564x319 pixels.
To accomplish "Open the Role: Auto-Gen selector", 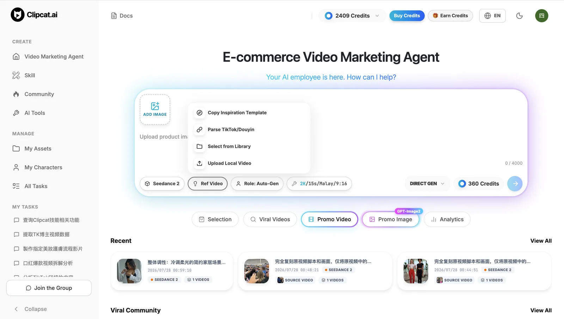I will (257, 184).
